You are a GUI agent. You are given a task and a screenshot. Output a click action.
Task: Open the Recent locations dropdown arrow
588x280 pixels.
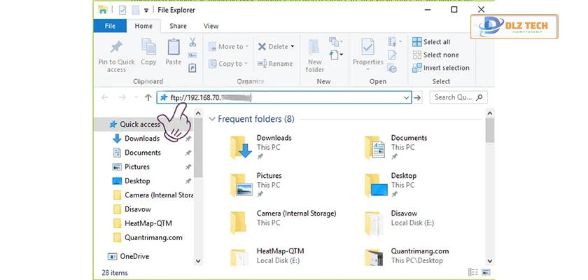pyautogui.click(x=136, y=98)
